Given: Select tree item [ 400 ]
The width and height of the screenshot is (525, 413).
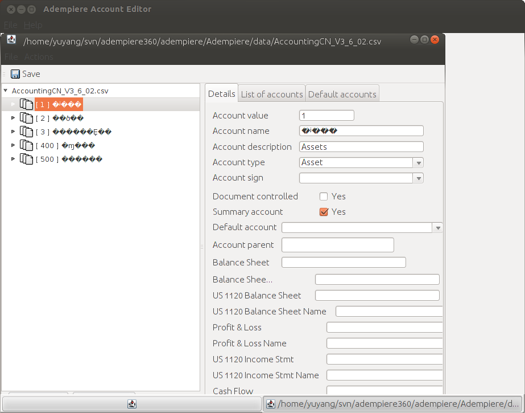Looking at the screenshot, I should 65,145.
